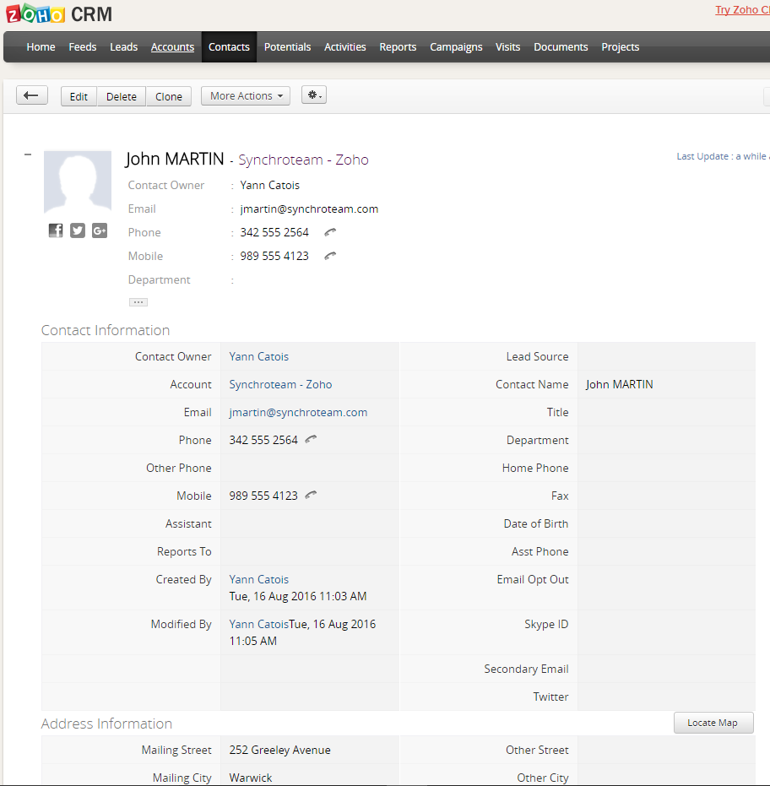Open Yann Catois link in Modified By row
This screenshot has height=786, width=770.
(258, 624)
